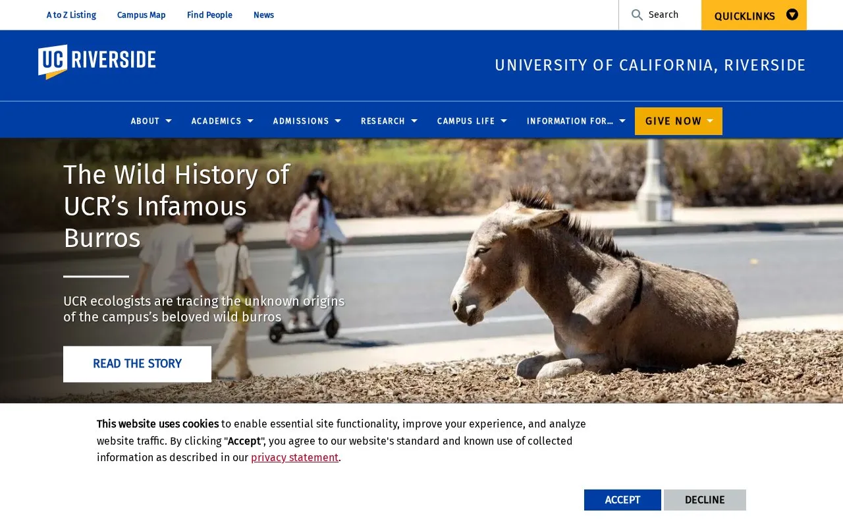Open the Information For menu
843x527 pixels.
click(x=570, y=121)
